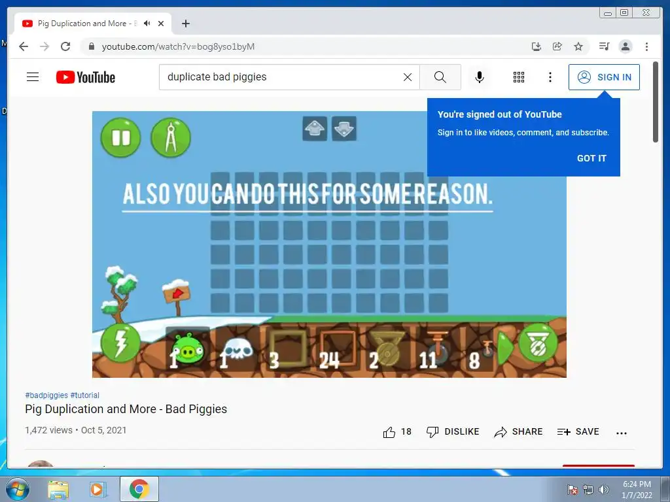Select the wooden frame part with count 3
The image size is (670, 502).
[x=288, y=349]
